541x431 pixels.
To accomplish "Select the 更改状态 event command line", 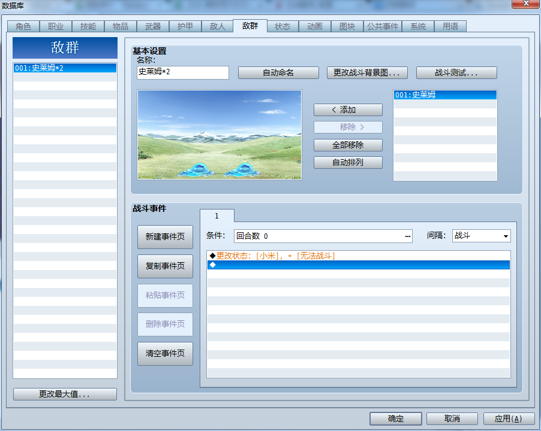I will 359,256.
